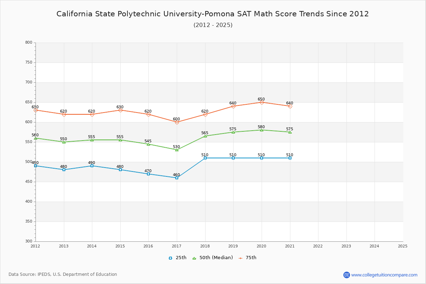
Task: Click the 75th marker labeled 640 in 2019
Action: click(x=233, y=106)
